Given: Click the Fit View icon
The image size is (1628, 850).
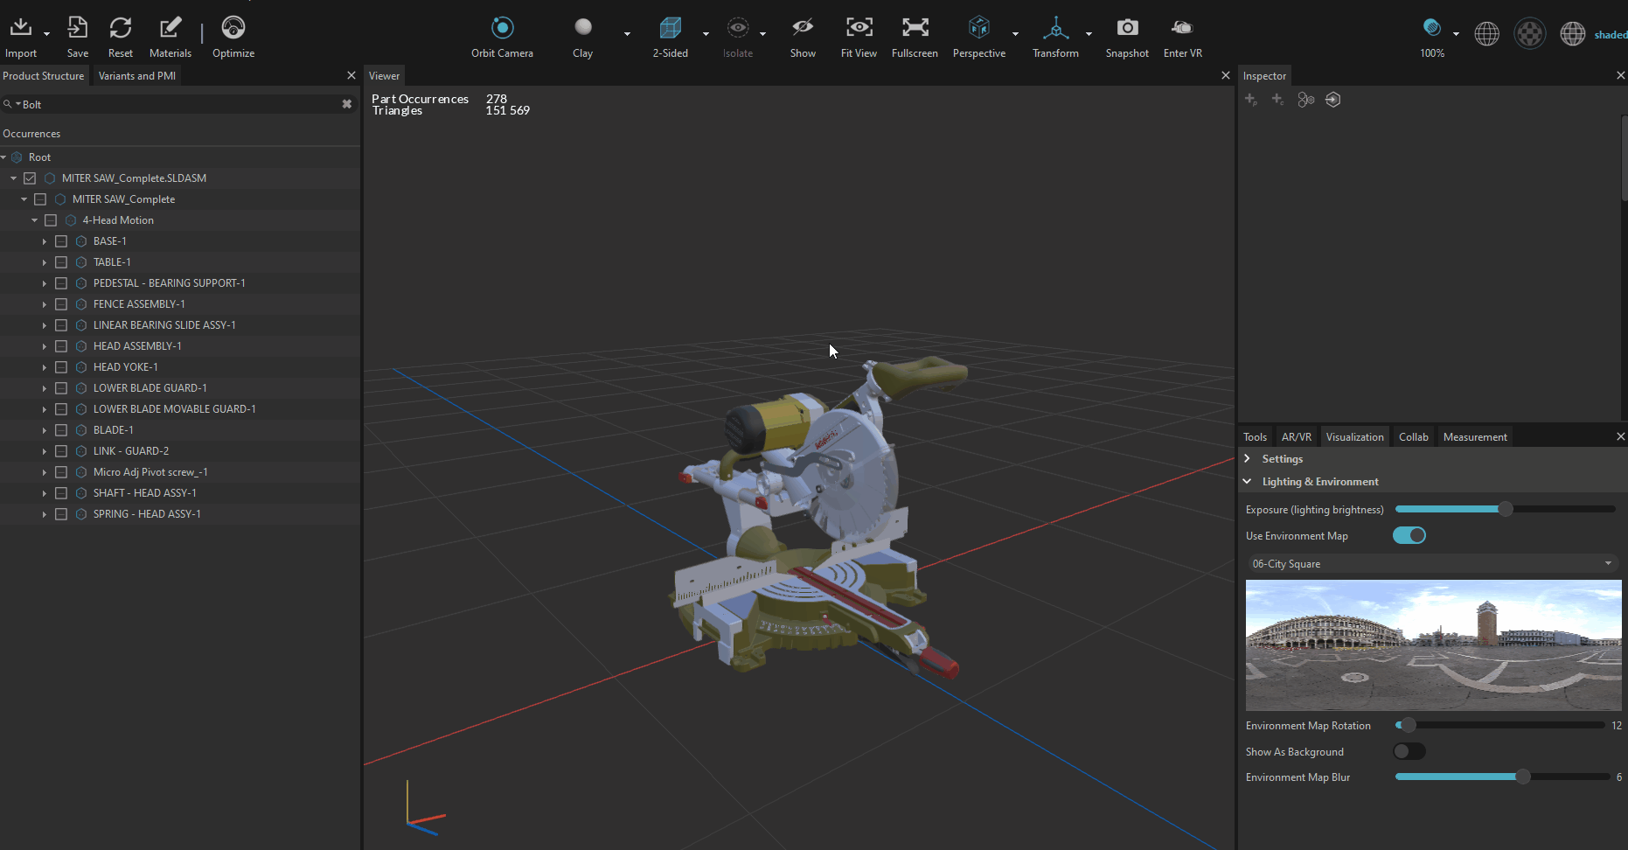Looking at the screenshot, I should [859, 29].
